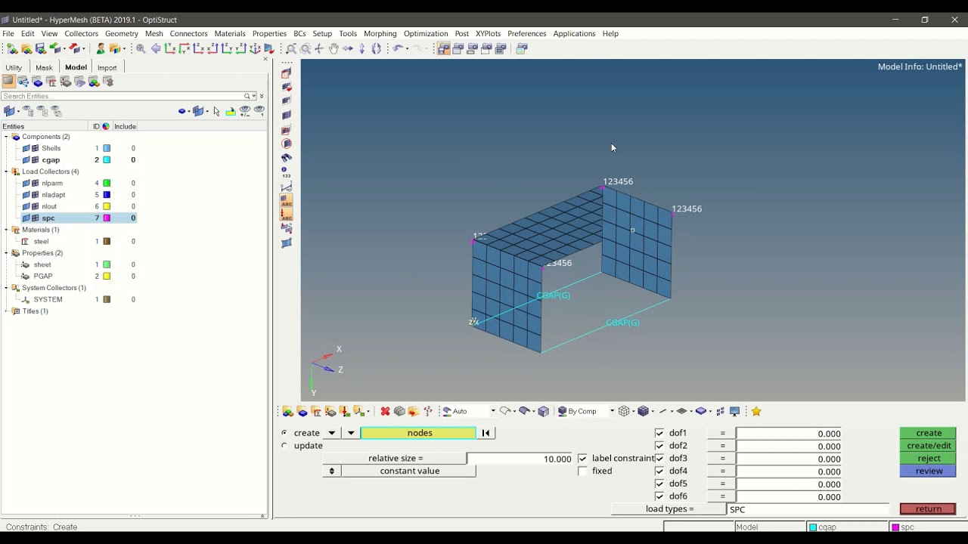The image size is (968, 544).
Task: Expand the Titles (1) tree node
Action: (x=6, y=311)
